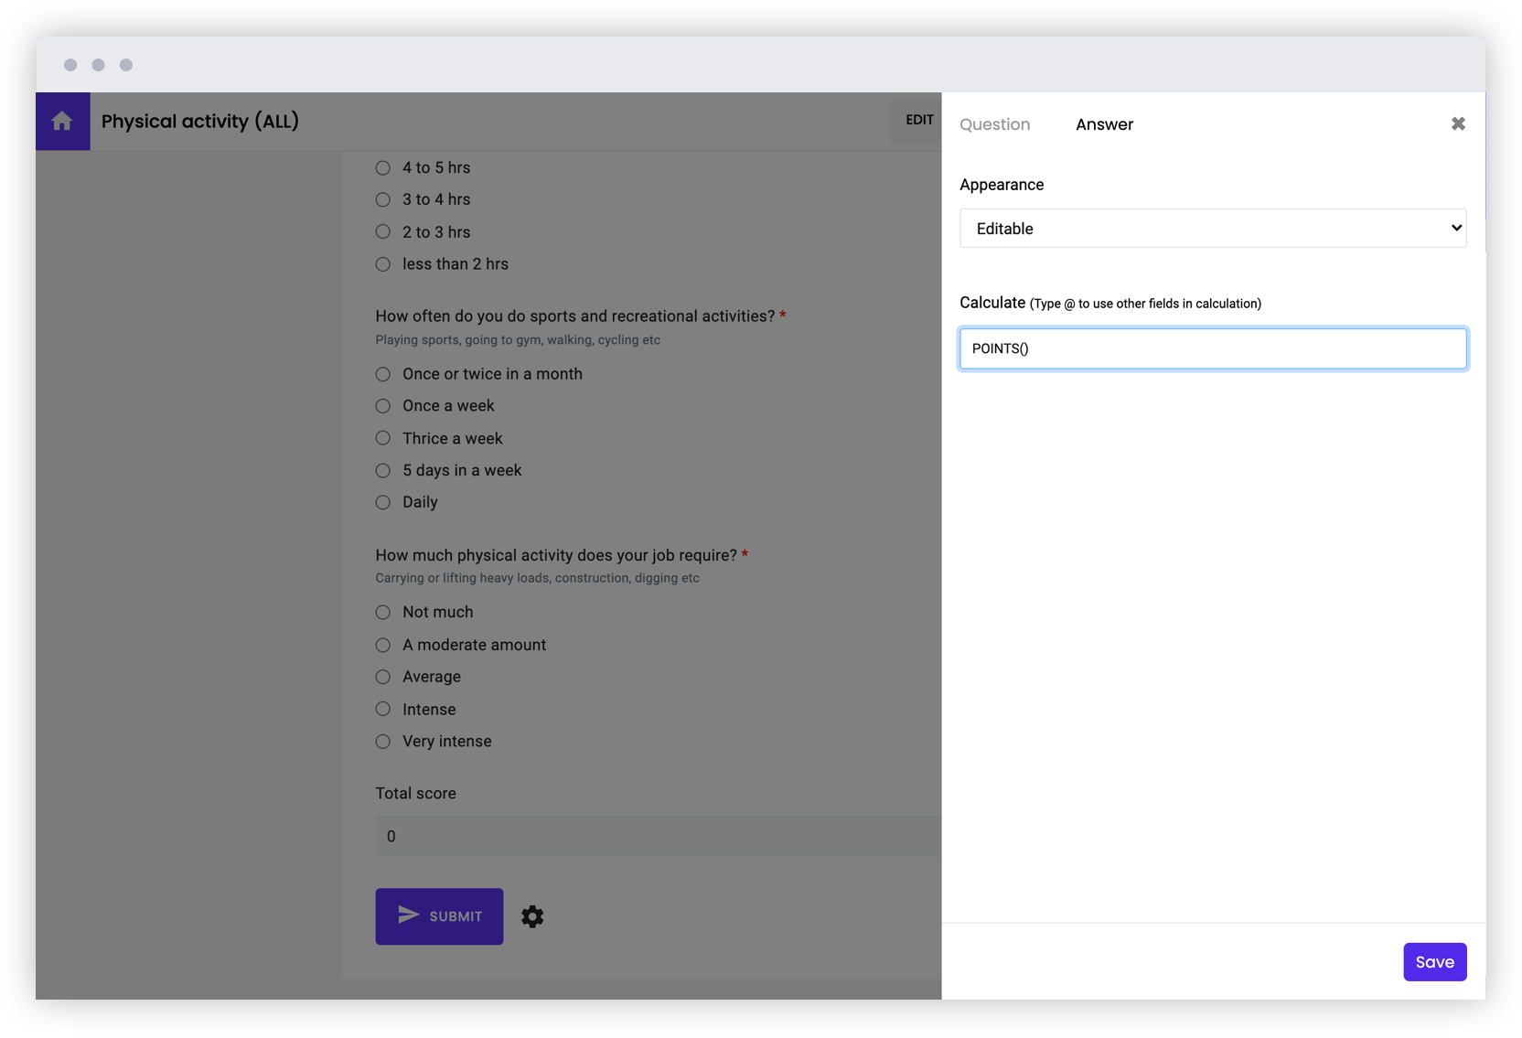The height and width of the screenshot is (1038, 1522).
Task: Click the paper plane Submit icon
Action: 408,915
